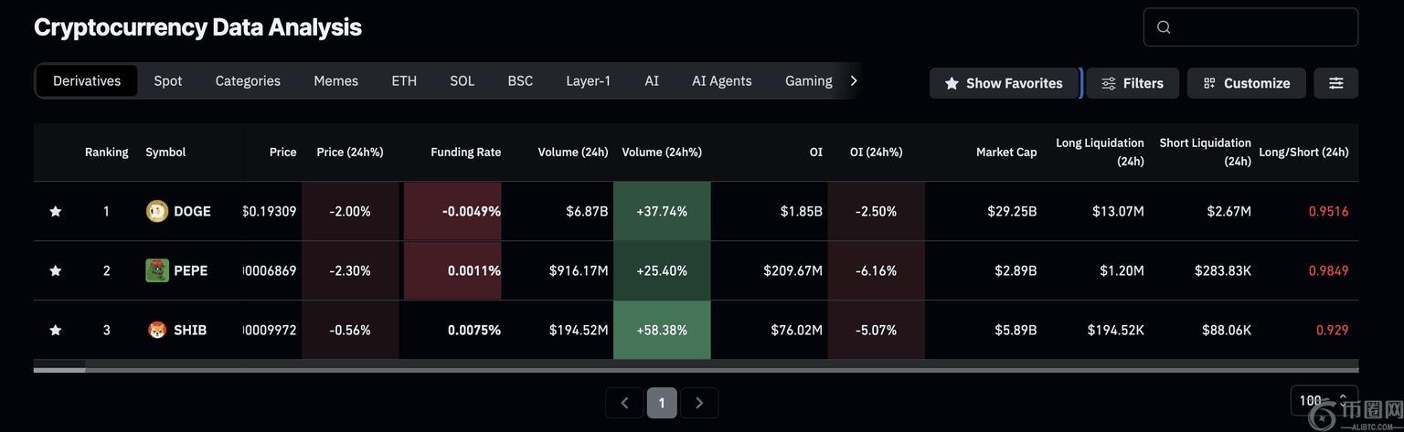Toggle favorite star for DOGE
The image size is (1404, 432).
tap(56, 211)
